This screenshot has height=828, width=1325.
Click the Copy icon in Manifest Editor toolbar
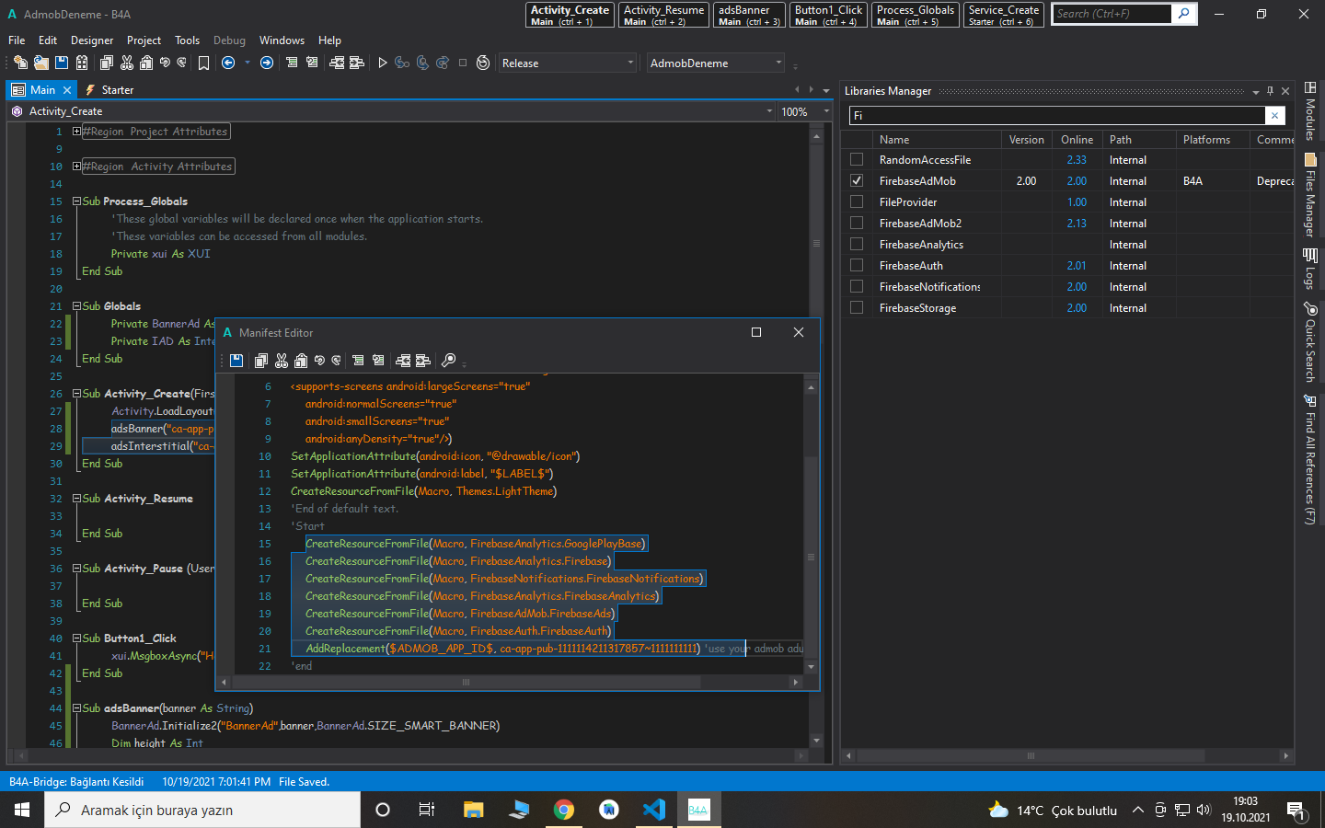tap(261, 361)
